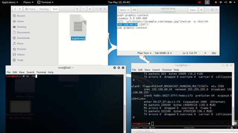Go back in the file manager
This screenshot has width=238, height=133.
point(15,9)
